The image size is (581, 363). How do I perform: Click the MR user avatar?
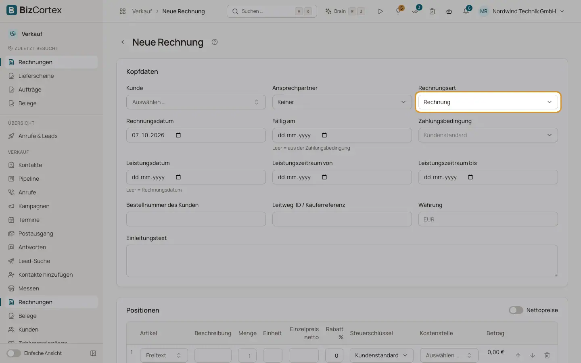[x=483, y=11]
